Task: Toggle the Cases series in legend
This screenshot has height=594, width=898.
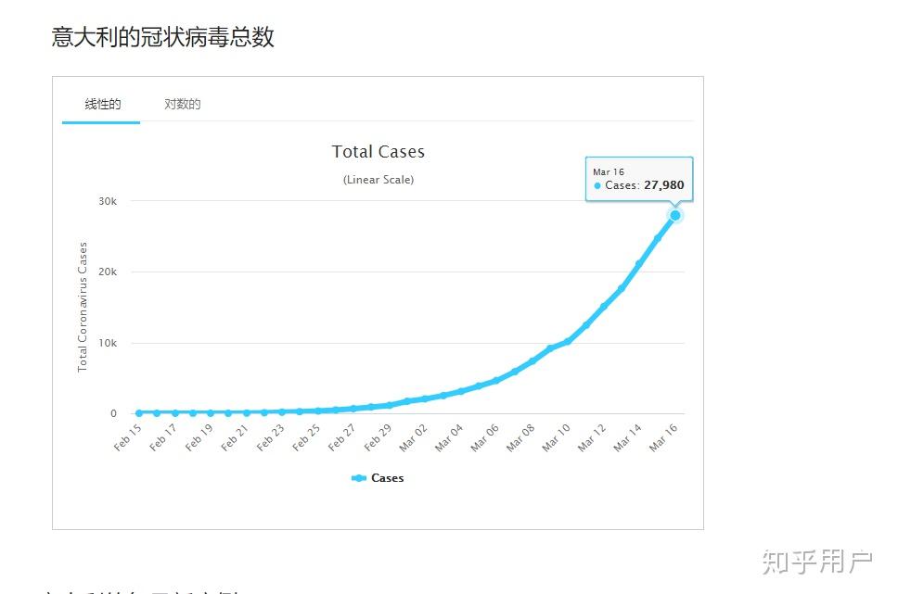Action: point(387,478)
